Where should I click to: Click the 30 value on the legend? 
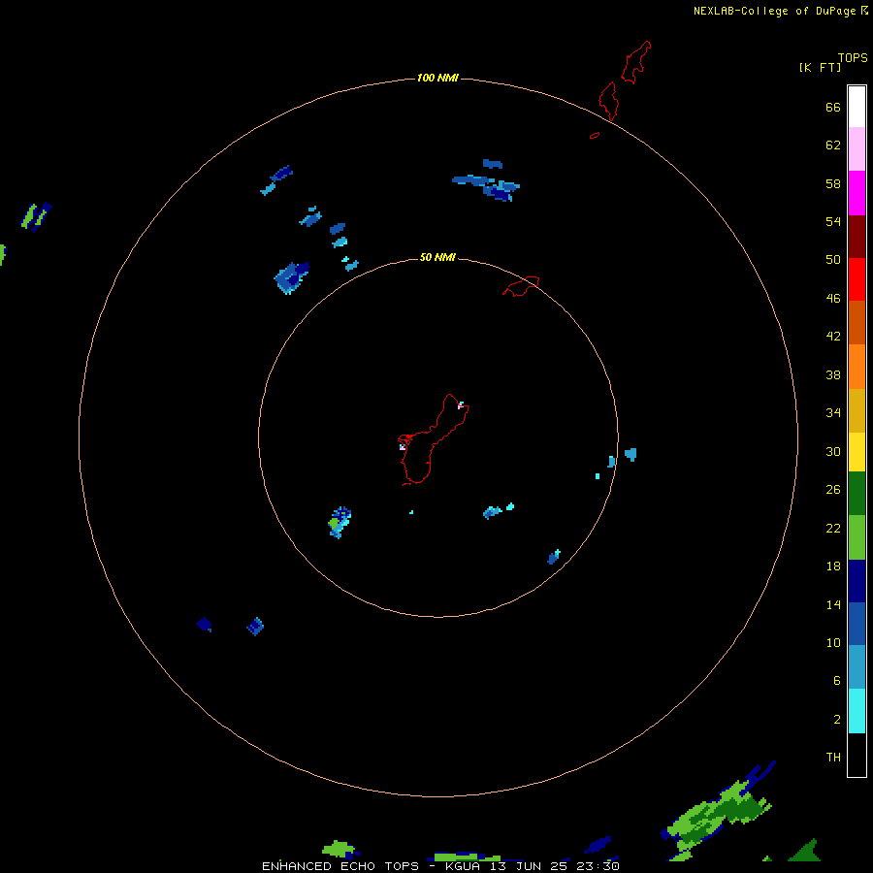tap(833, 451)
